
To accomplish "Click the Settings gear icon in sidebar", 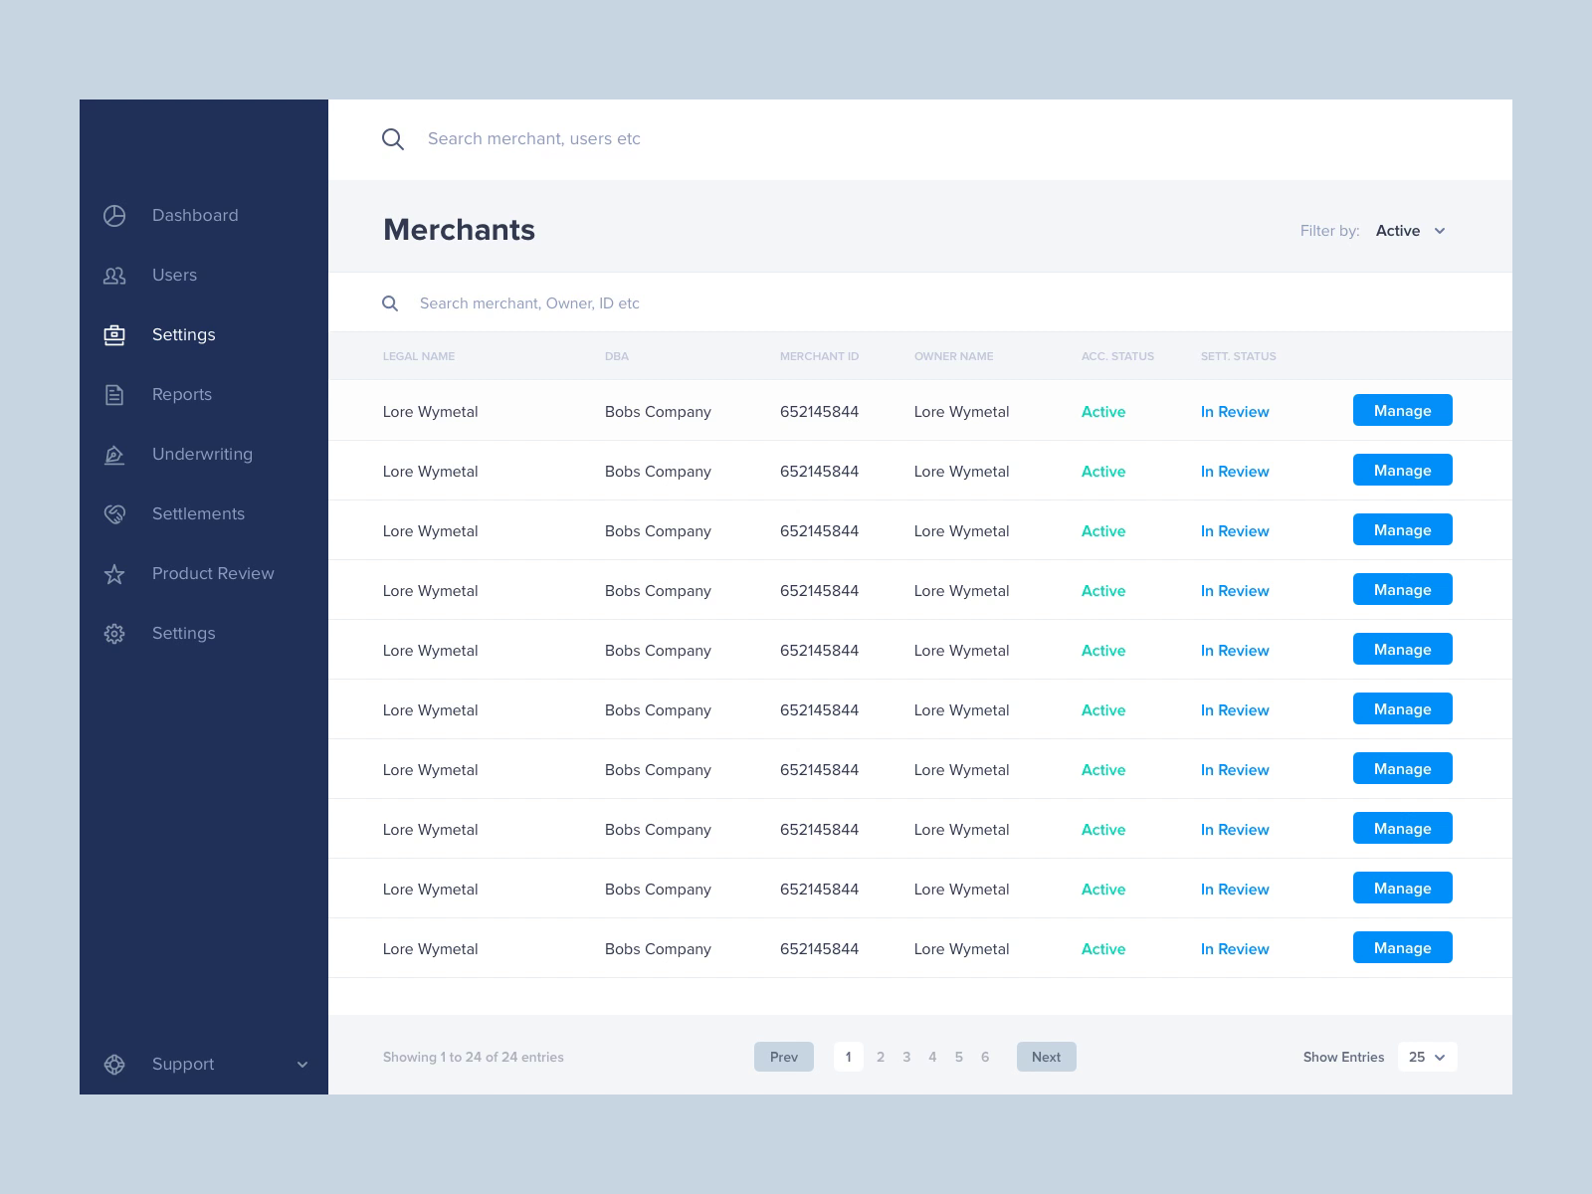I will click(x=114, y=634).
